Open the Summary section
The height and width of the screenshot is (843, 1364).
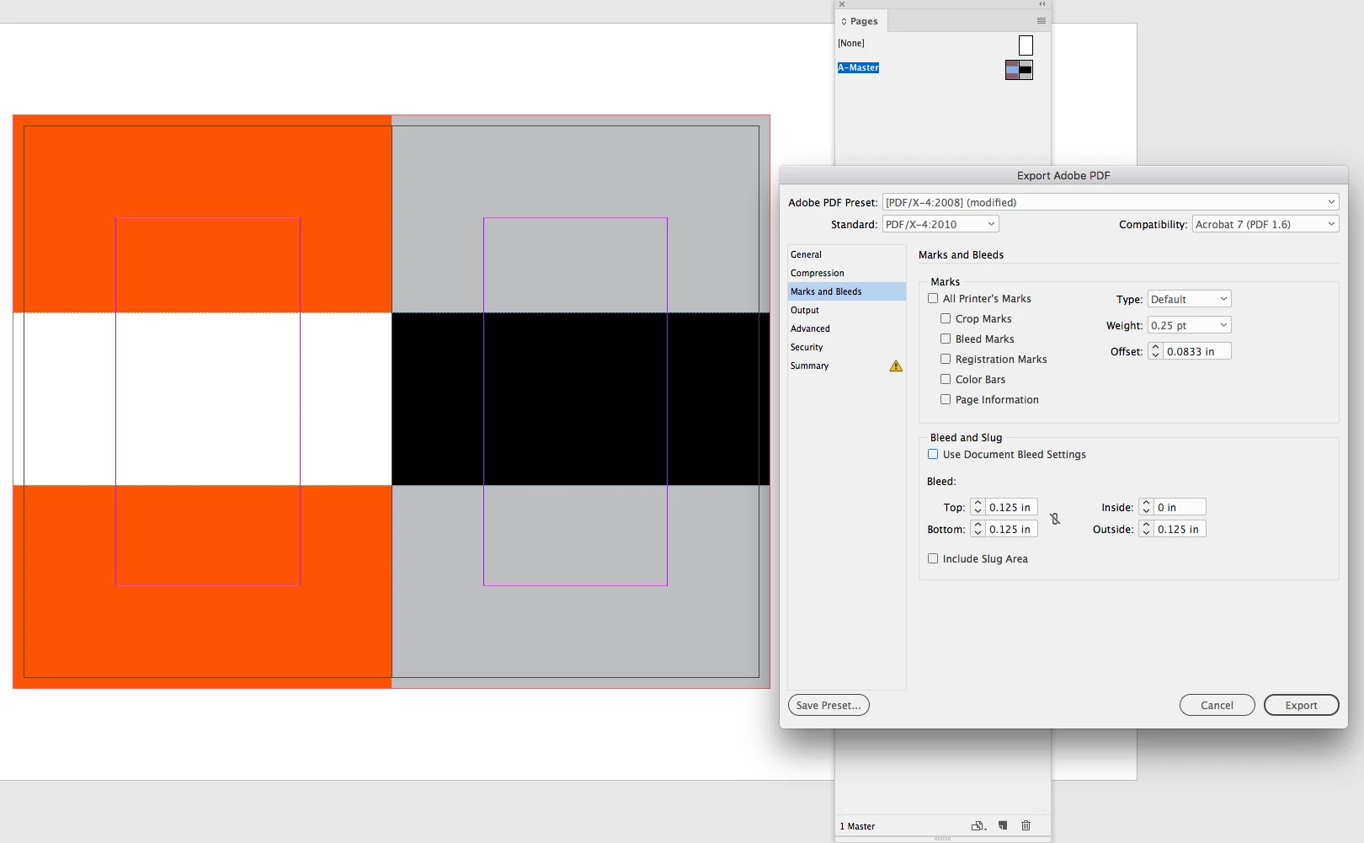coord(847,365)
